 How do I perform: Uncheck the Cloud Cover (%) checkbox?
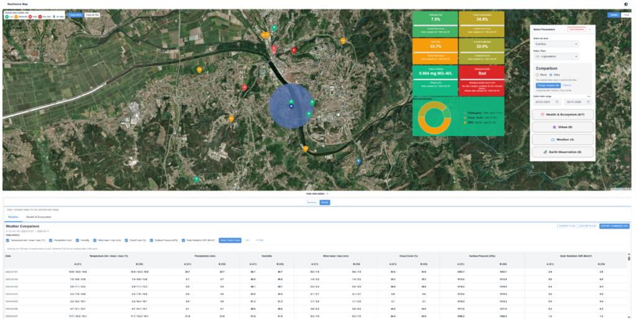pyautogui.click(x=127, y=240)
